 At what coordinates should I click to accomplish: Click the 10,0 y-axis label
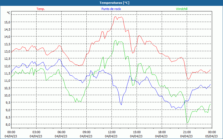click(x=7, y=95)
